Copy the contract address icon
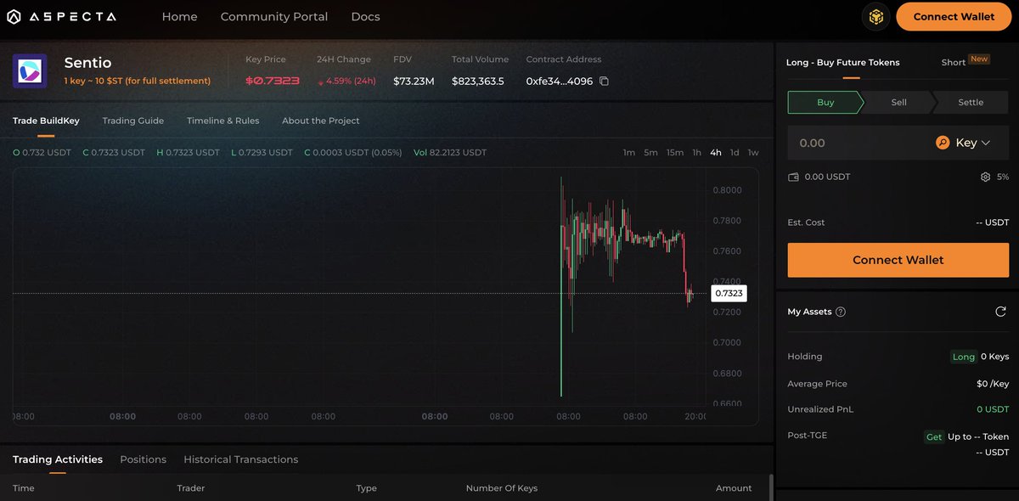This screenshot has width=1019, height=501. (605, 82)
